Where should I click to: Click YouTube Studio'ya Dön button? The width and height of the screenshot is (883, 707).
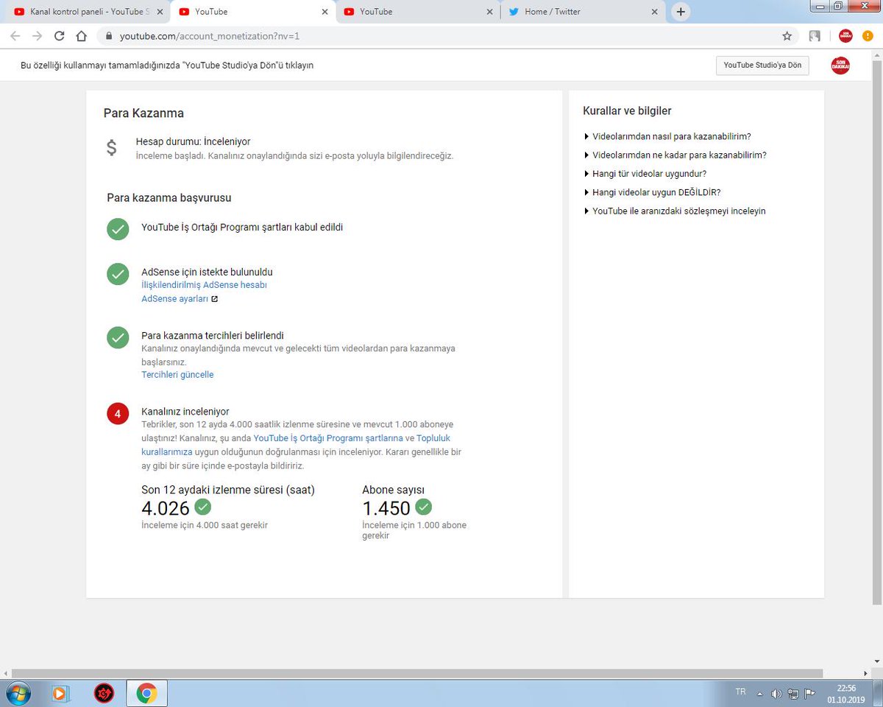tap(762, 66)
